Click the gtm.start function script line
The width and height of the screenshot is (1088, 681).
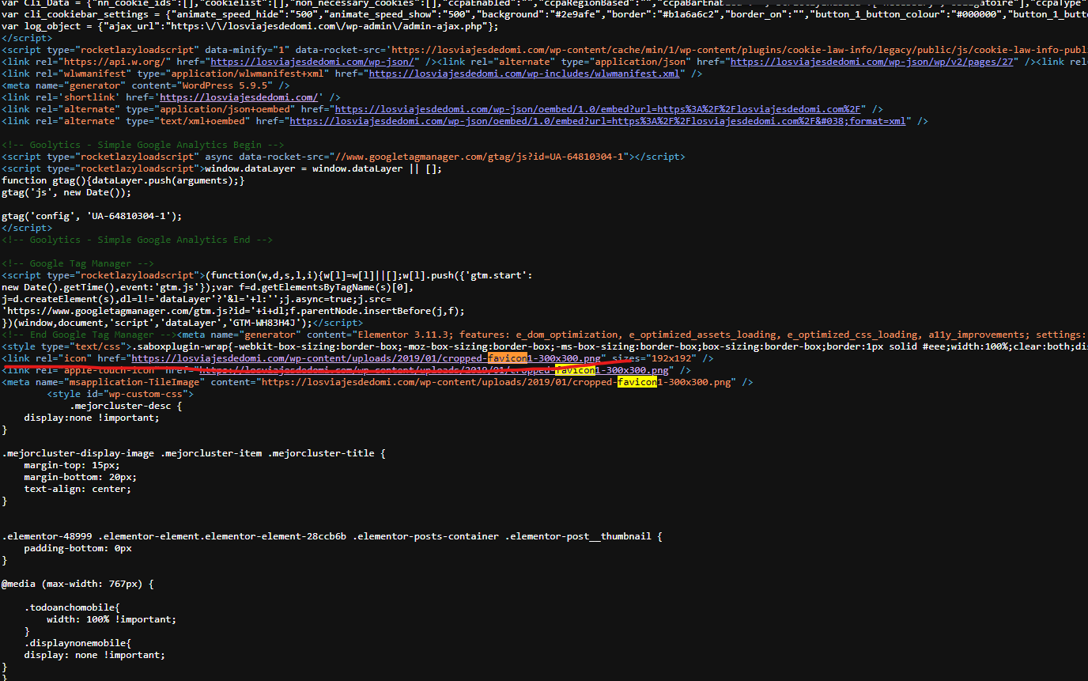266,275
